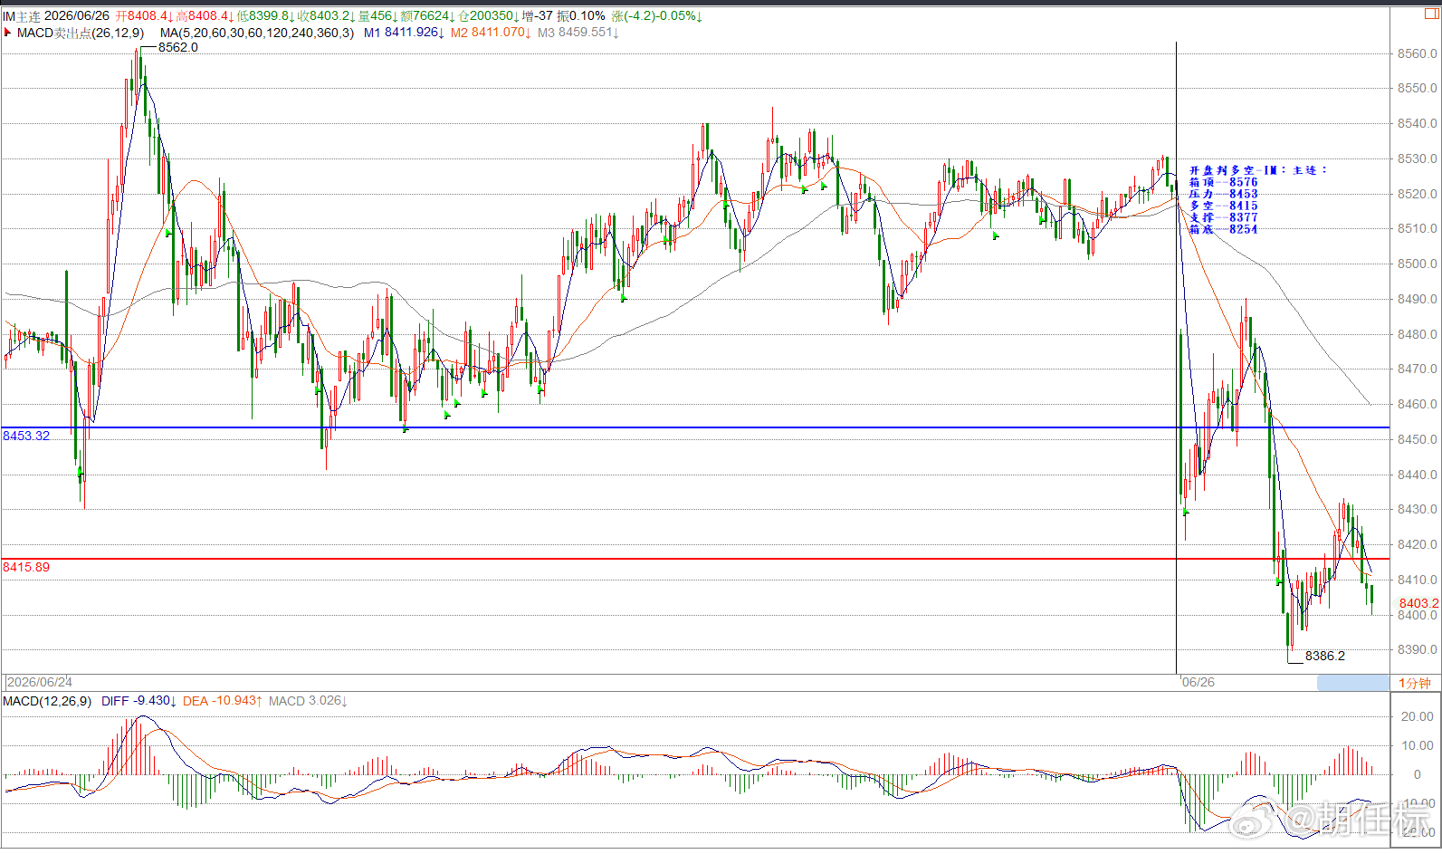Click the M1 8411.926 moving average value
Image resolution: width=1442 pixels, height=854 pixels.
404,33
